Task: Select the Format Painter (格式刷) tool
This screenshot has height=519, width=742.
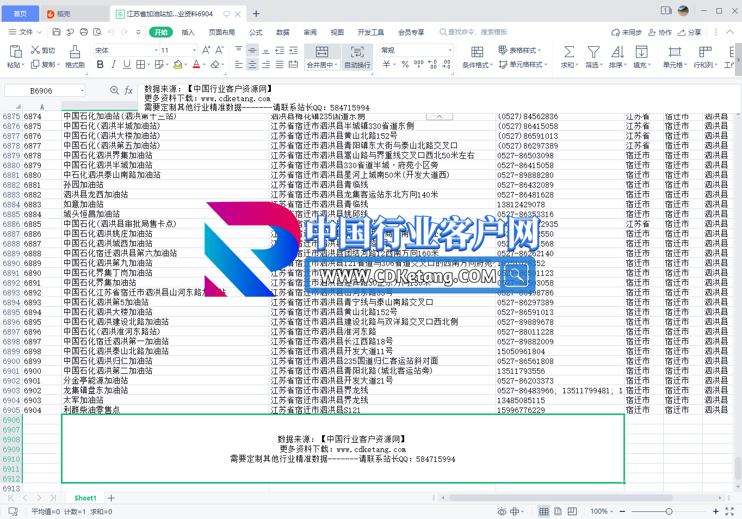Action: [x=75, y=57]
